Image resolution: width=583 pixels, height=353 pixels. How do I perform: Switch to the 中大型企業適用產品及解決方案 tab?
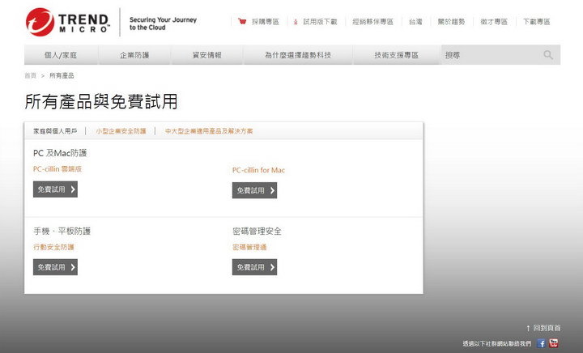click(208, 130)
